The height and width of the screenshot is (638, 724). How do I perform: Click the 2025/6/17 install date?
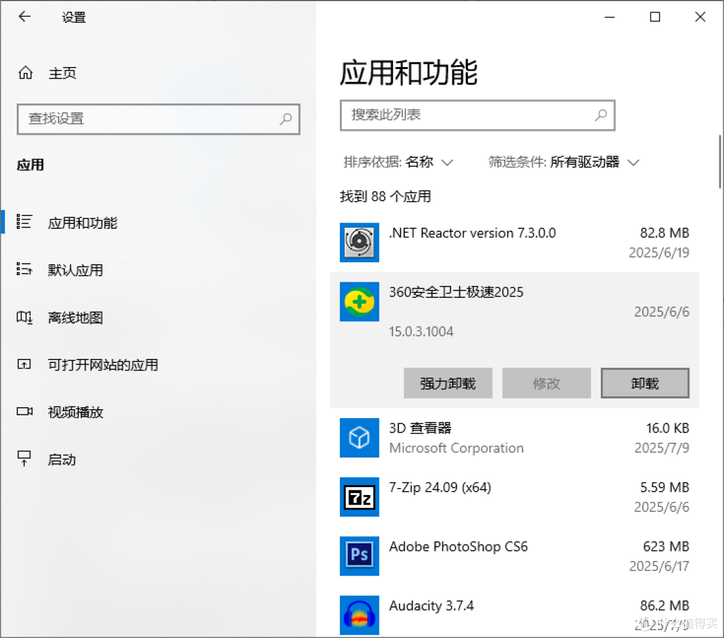pos(659,566)
